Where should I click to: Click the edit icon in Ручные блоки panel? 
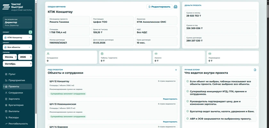tap(255, 70)
